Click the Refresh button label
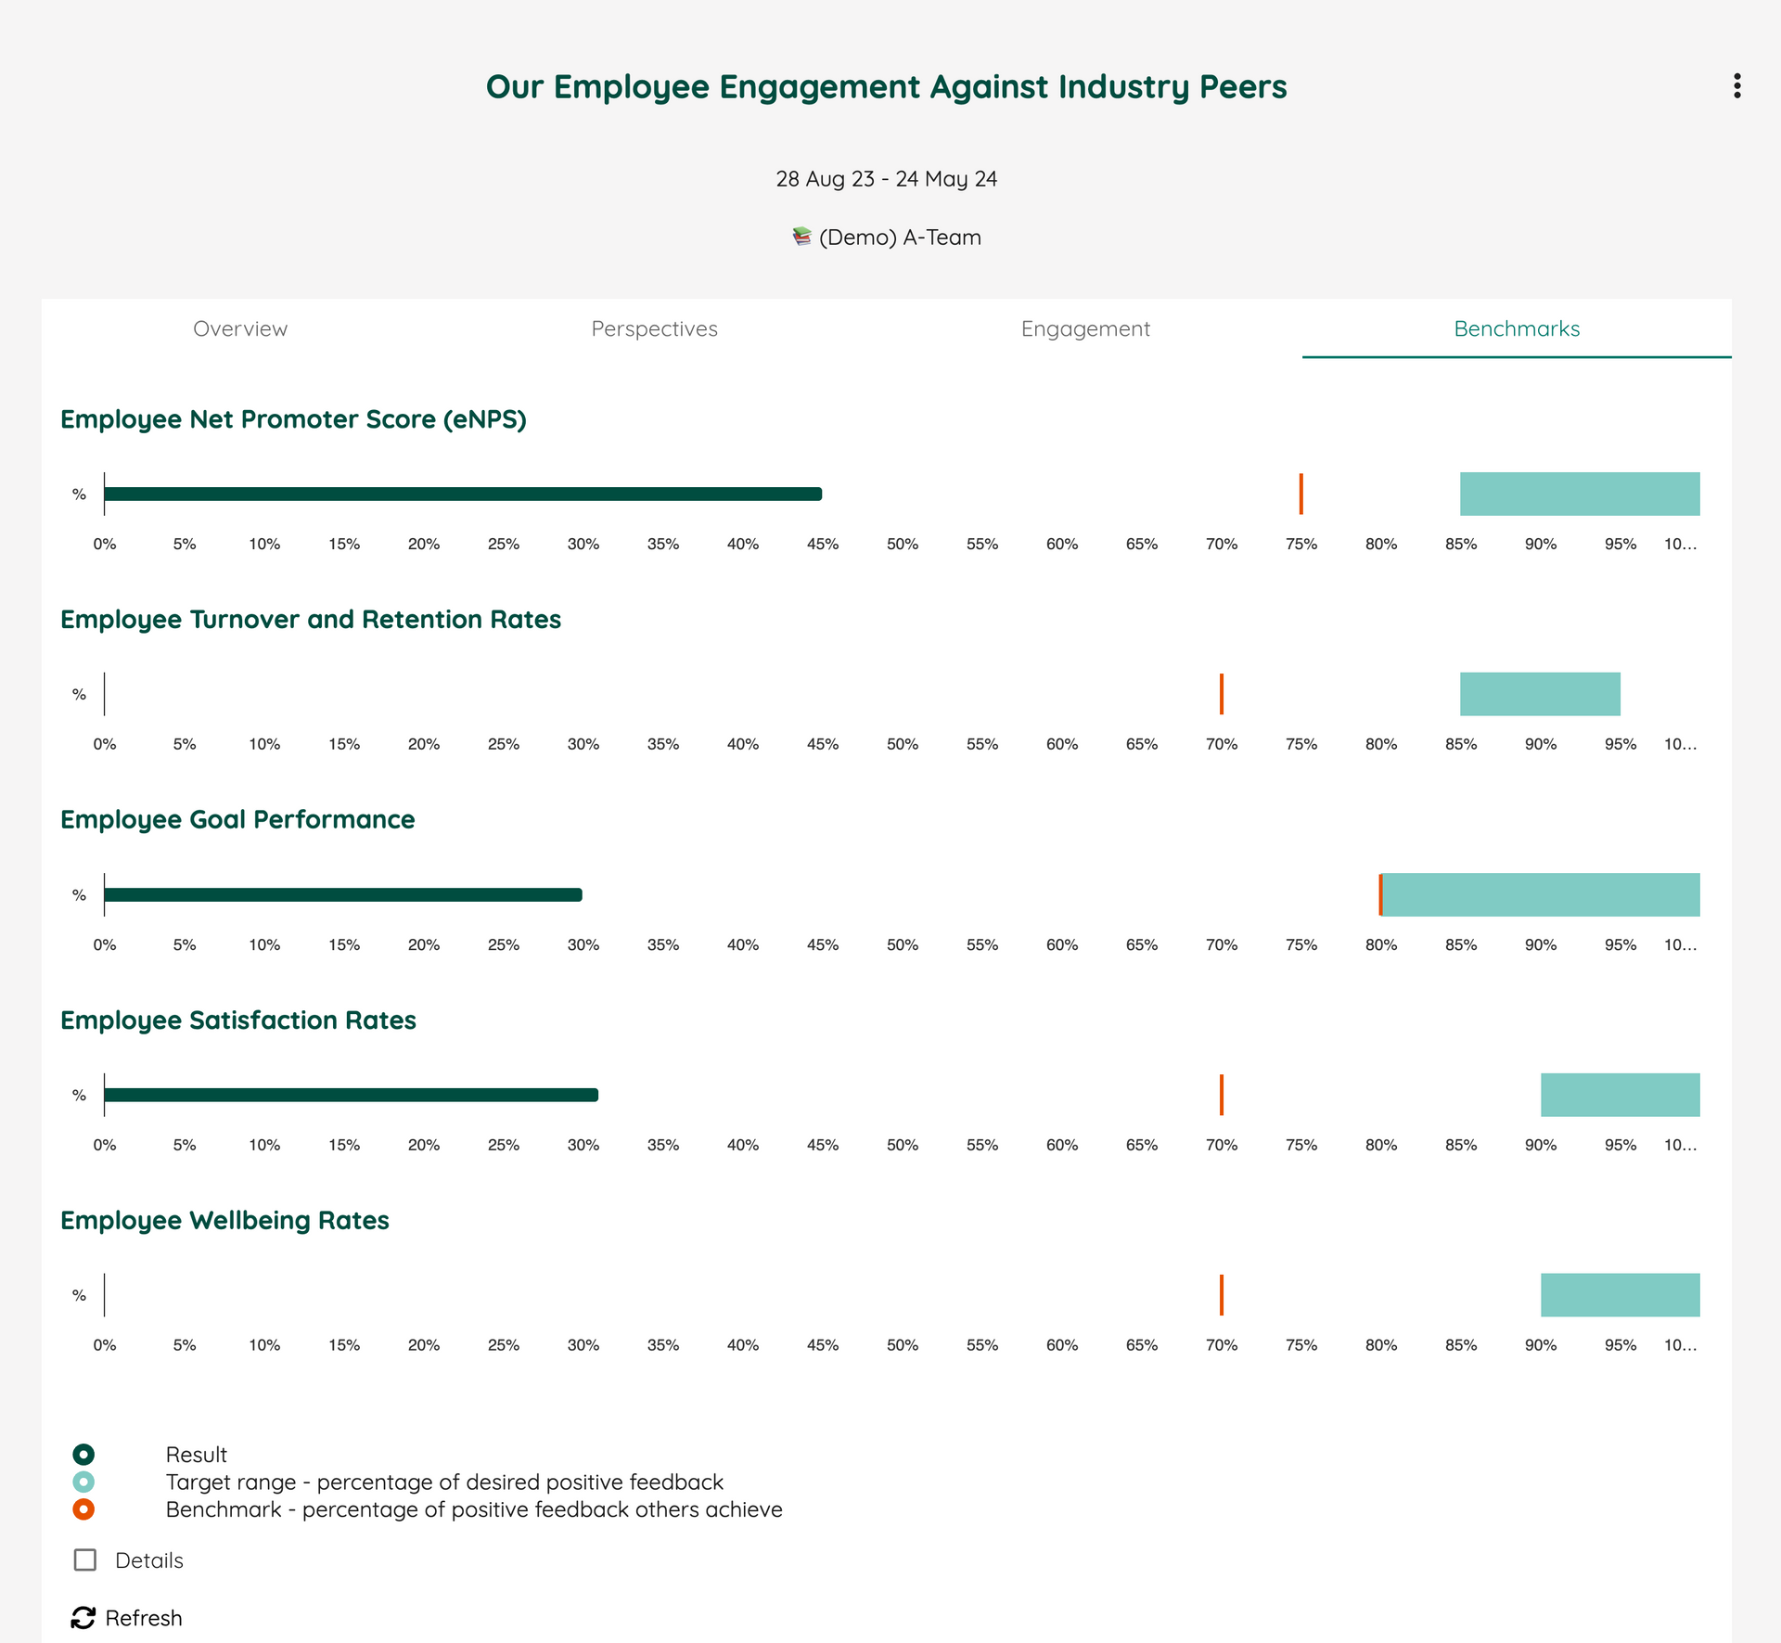 (x=144, y=1617)
